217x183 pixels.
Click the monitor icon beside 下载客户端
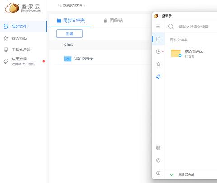pyautogui.click(x=6, y=50)
